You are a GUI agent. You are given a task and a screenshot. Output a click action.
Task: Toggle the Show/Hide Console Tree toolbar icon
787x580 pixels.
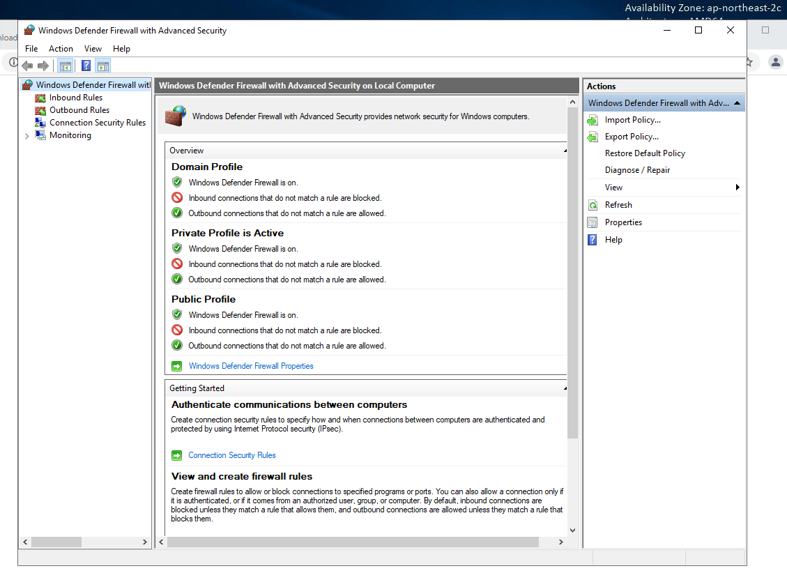(66, 66)
